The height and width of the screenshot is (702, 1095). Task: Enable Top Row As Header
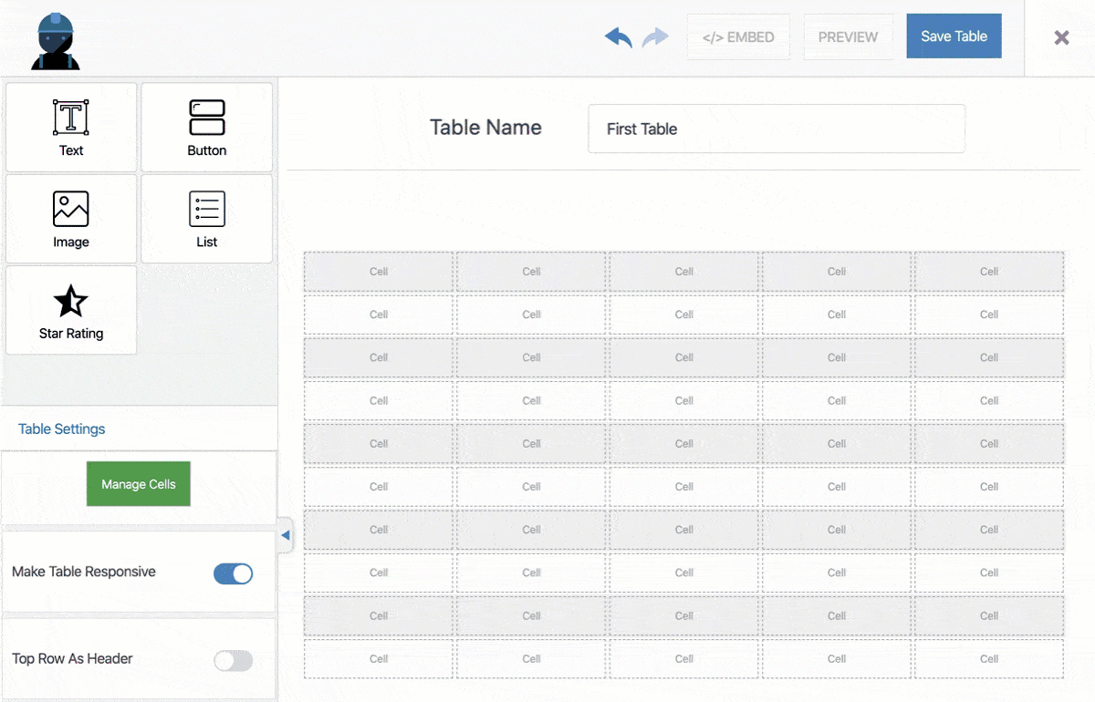(x=233, y=660)
